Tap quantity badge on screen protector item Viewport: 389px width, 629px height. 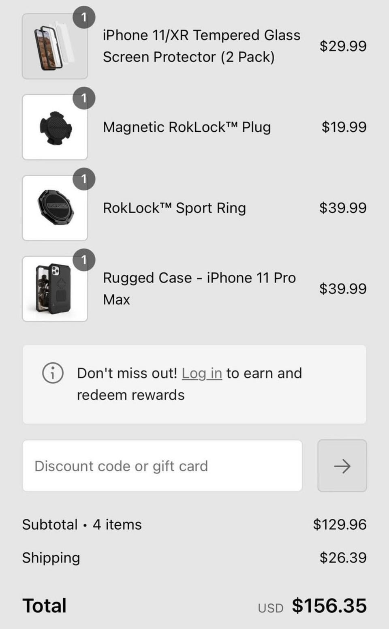[84, 17]
